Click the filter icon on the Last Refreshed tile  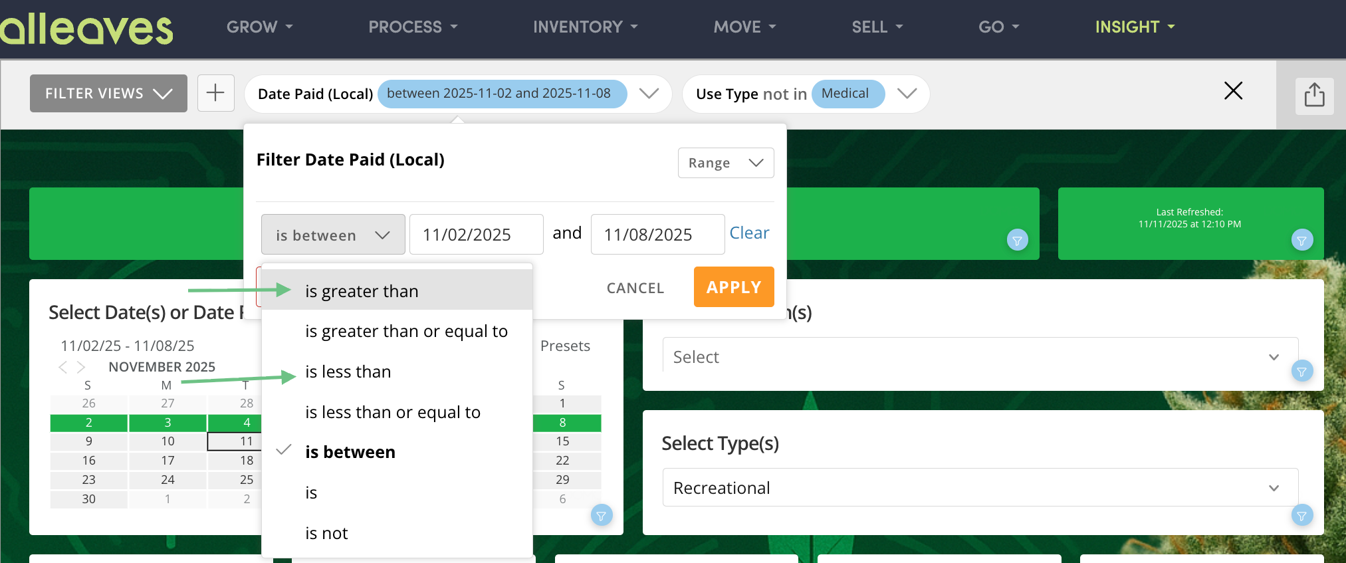1301,240
